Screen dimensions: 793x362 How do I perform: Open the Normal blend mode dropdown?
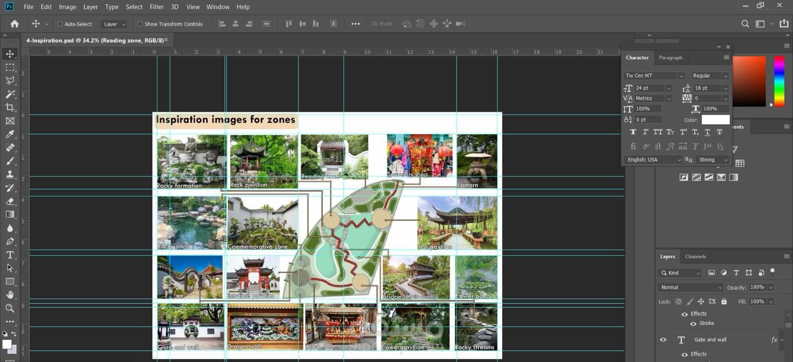point(691,287)
